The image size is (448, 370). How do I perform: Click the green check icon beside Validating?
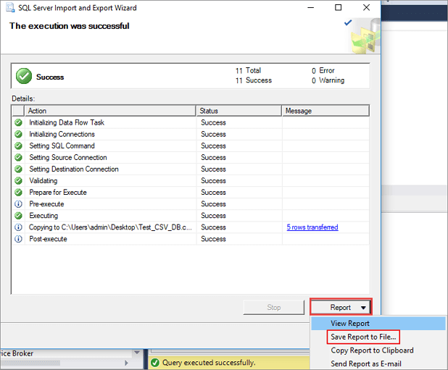pyautogui.click(x=18, y=180)
